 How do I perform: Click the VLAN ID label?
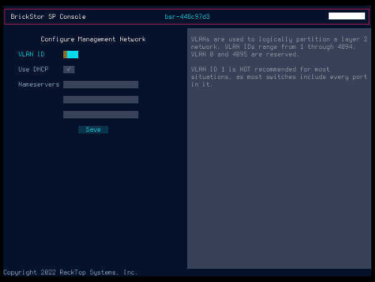coord(31,55)
